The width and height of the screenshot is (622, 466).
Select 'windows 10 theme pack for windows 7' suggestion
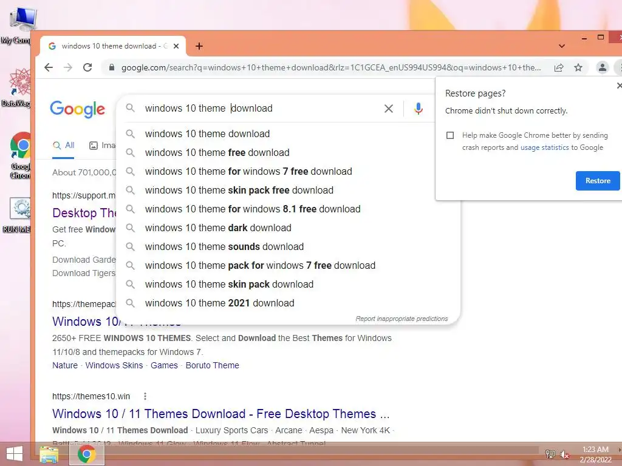click(289, 266)
